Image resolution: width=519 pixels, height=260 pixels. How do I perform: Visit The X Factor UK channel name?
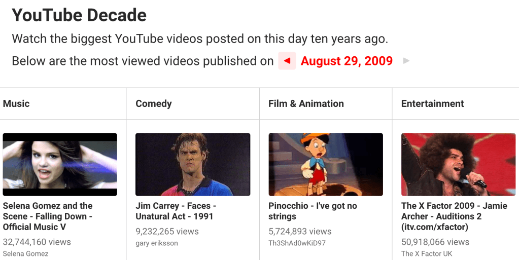426,253
